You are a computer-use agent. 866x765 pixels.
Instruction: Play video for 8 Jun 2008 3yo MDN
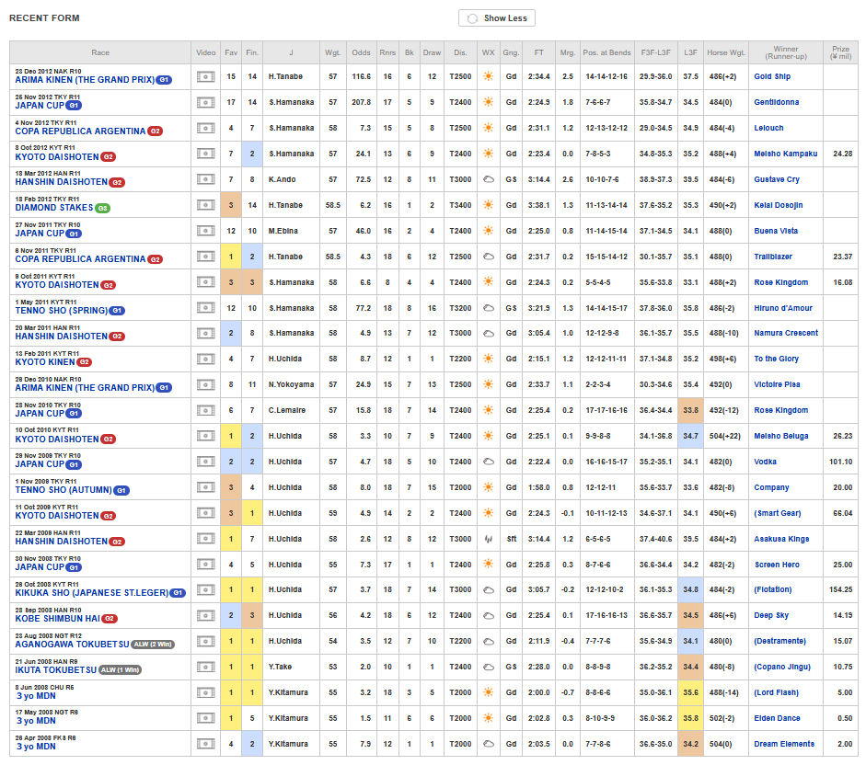[205, 692]
